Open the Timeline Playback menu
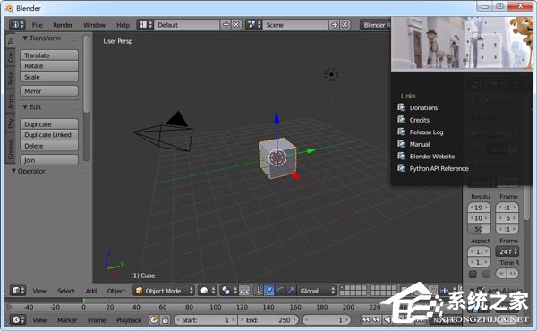The height and width of the screenshot is (331, 537). pyautogui.click(x=129, y=320)
